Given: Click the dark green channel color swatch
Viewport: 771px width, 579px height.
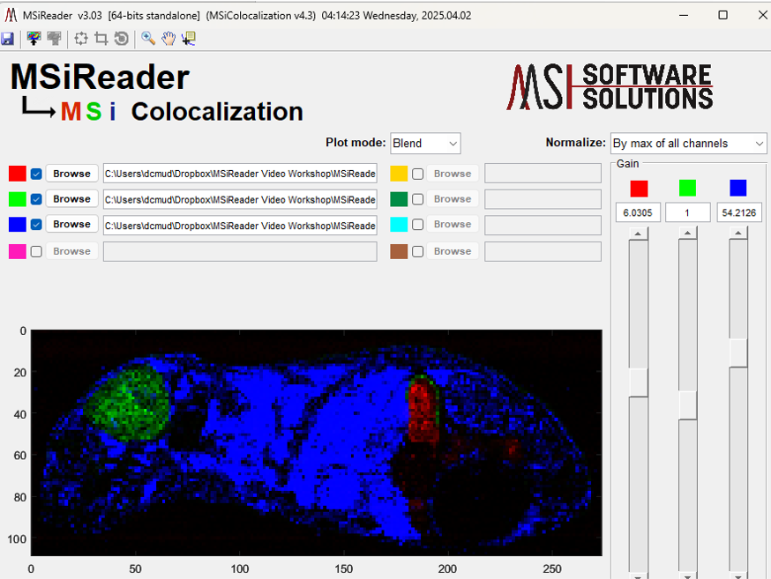Looking at the screenshot, I should point(399,199).
